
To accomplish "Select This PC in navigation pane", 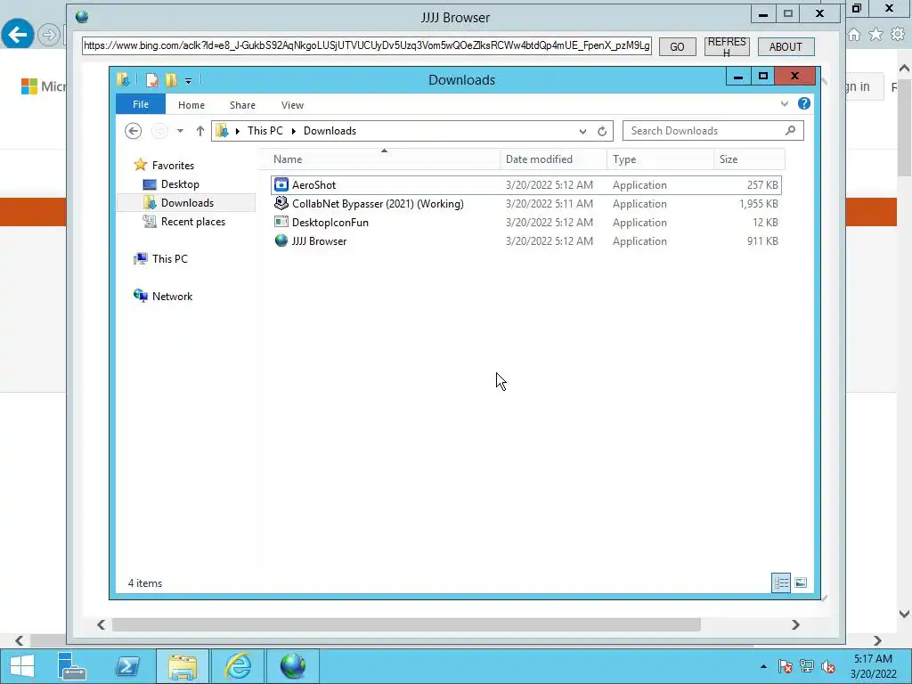I will pyautogui.click(x=170, y=259).
